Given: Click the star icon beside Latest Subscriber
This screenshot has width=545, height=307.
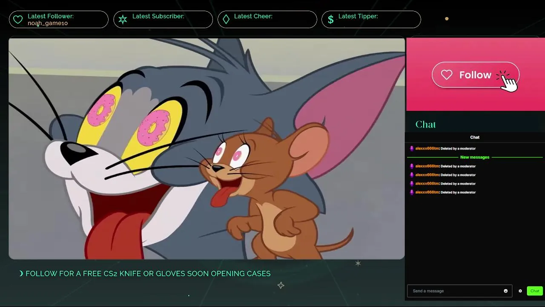Looking at the screenshot, I should pos(123,20).
